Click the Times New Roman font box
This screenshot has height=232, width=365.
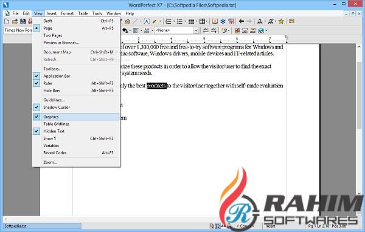[18, 30]
